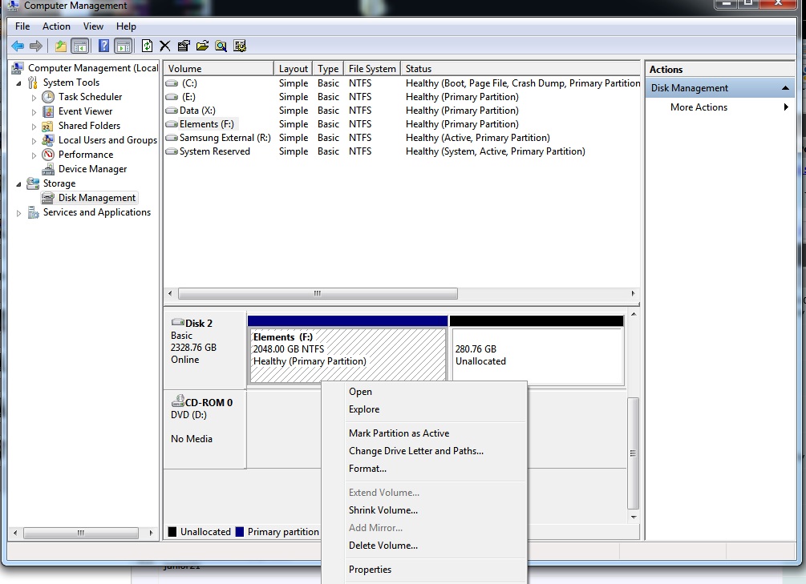Viewport: 806px width, 584px height.
Task: Open the Action menu
Action: click(x=56, y=26)
